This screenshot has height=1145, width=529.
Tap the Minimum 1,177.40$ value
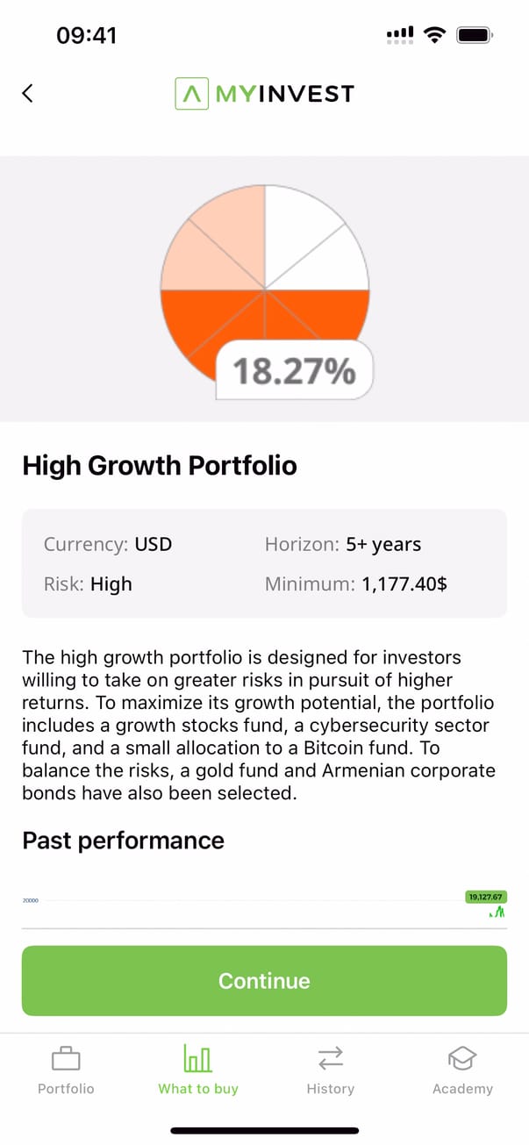click(404, 583)
